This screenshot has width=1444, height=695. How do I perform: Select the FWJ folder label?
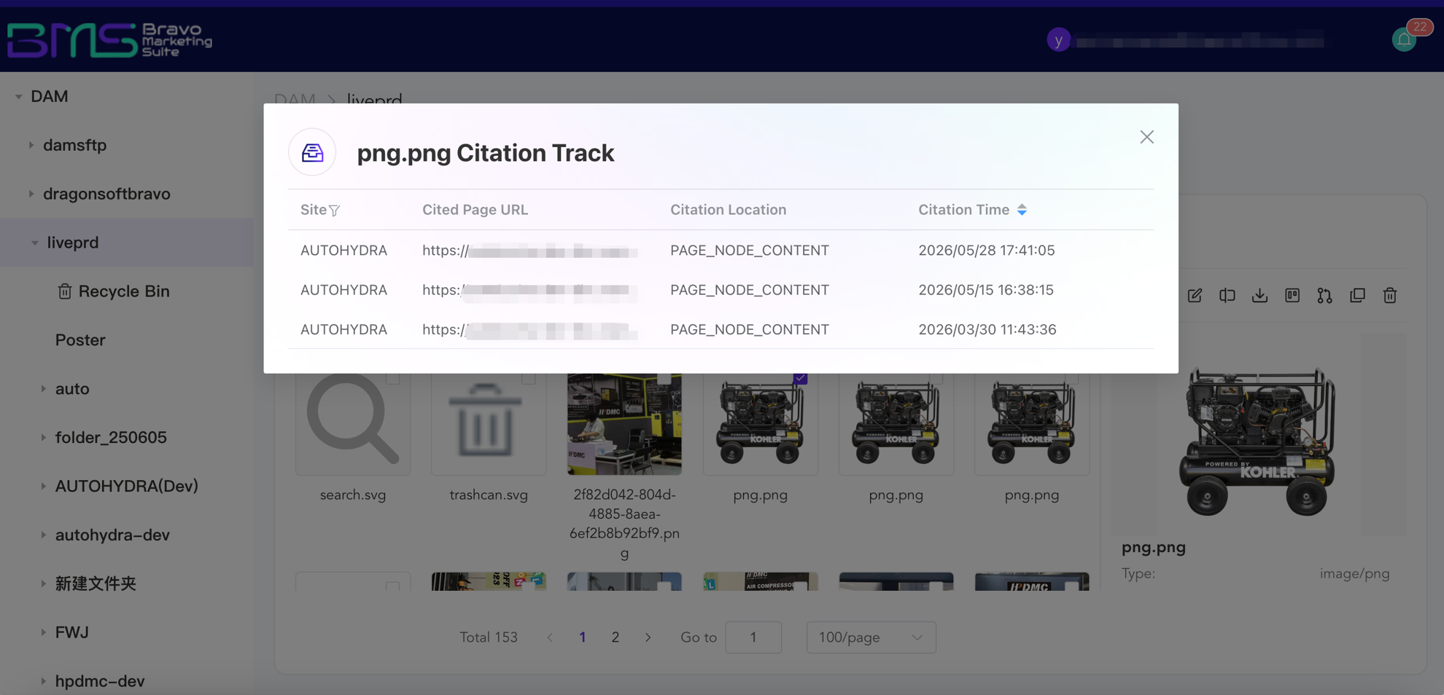click(71, 632)
